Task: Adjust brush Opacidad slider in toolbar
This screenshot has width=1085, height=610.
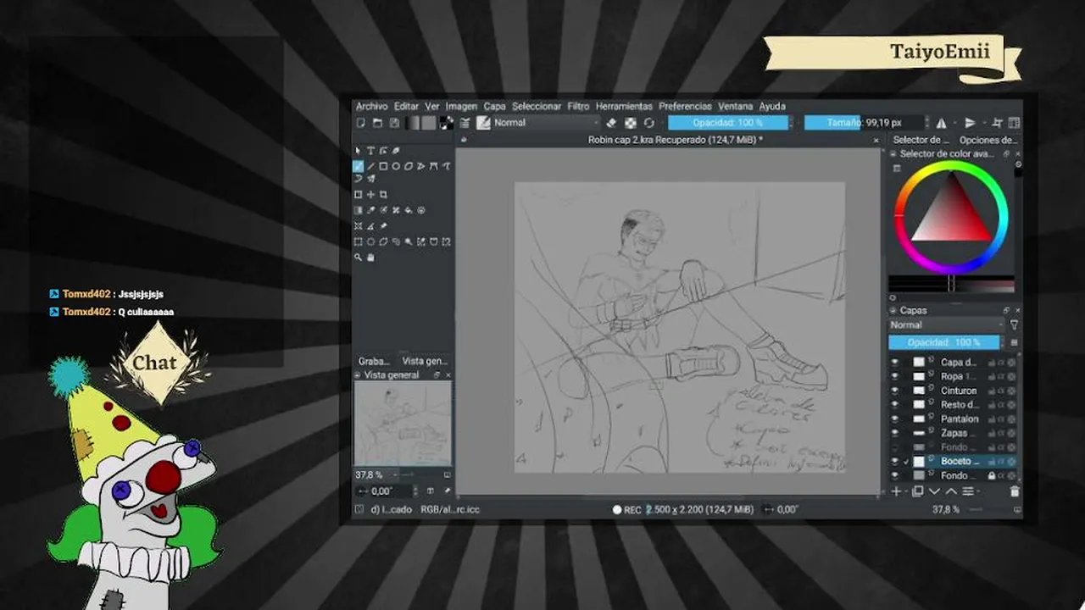Action: (728, 123)
